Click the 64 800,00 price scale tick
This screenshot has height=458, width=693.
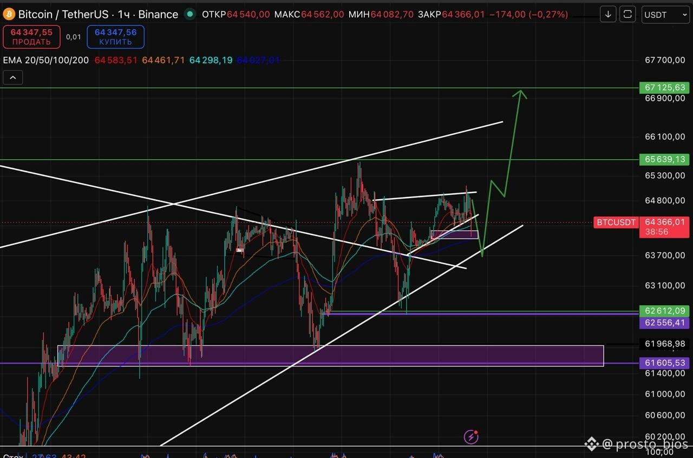[665, 200]
